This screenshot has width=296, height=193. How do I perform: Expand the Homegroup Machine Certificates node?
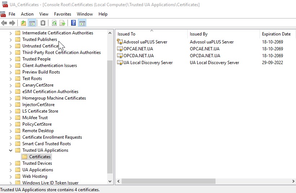click(x=11, y=98)
